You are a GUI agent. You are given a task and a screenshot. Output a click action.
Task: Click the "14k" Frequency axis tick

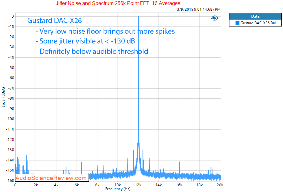pos(159,185)
